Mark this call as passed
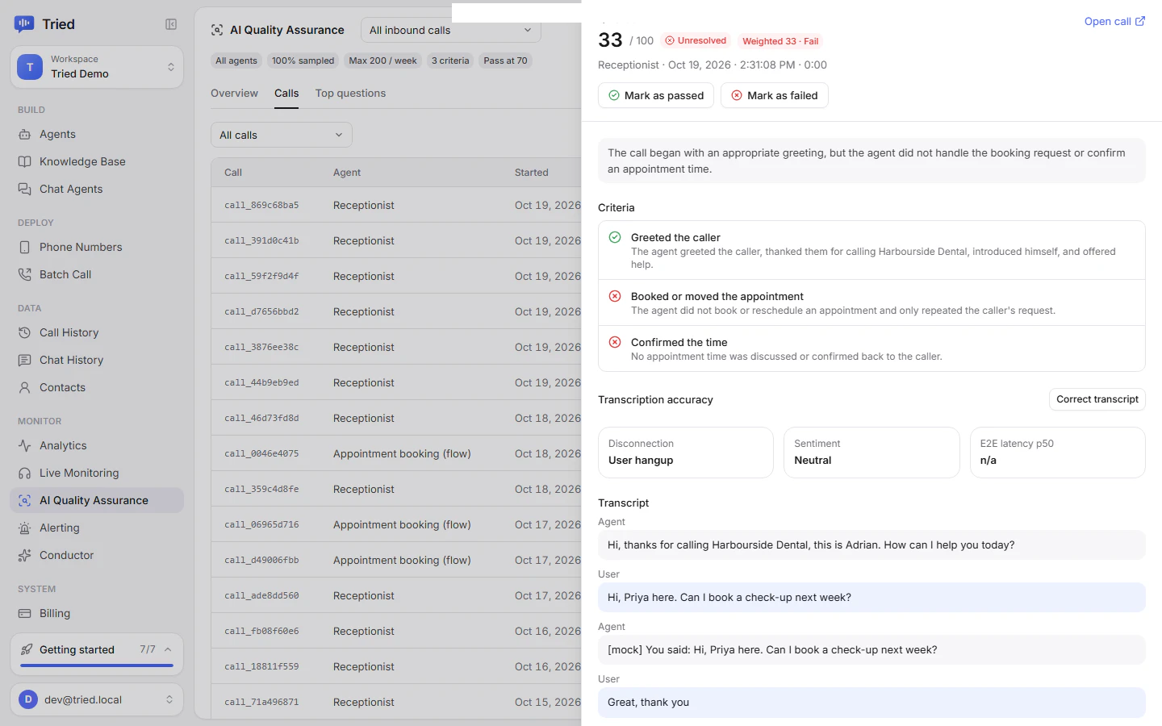The width and height of the screenshot is (1162, 726). point(656,95)
